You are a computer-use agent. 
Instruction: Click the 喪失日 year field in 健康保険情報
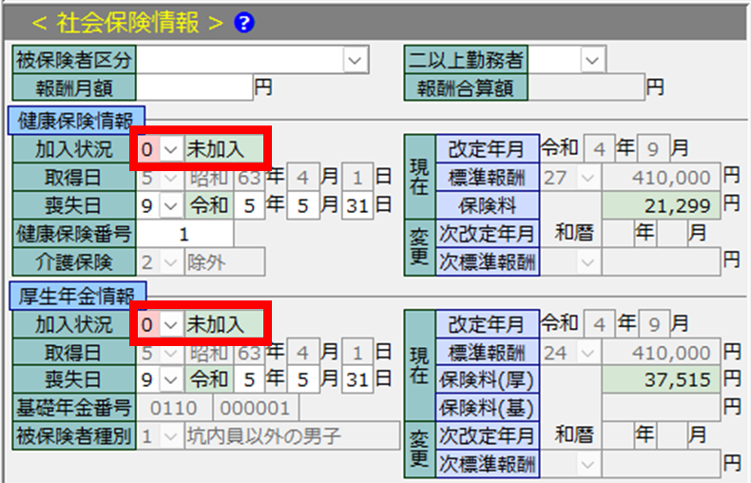click(250, 204)
